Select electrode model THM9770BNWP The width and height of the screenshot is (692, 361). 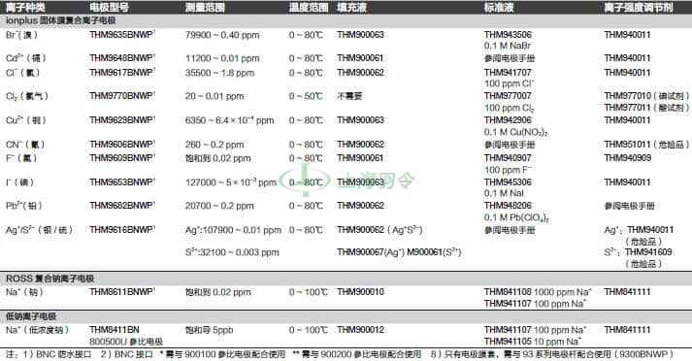122,96
